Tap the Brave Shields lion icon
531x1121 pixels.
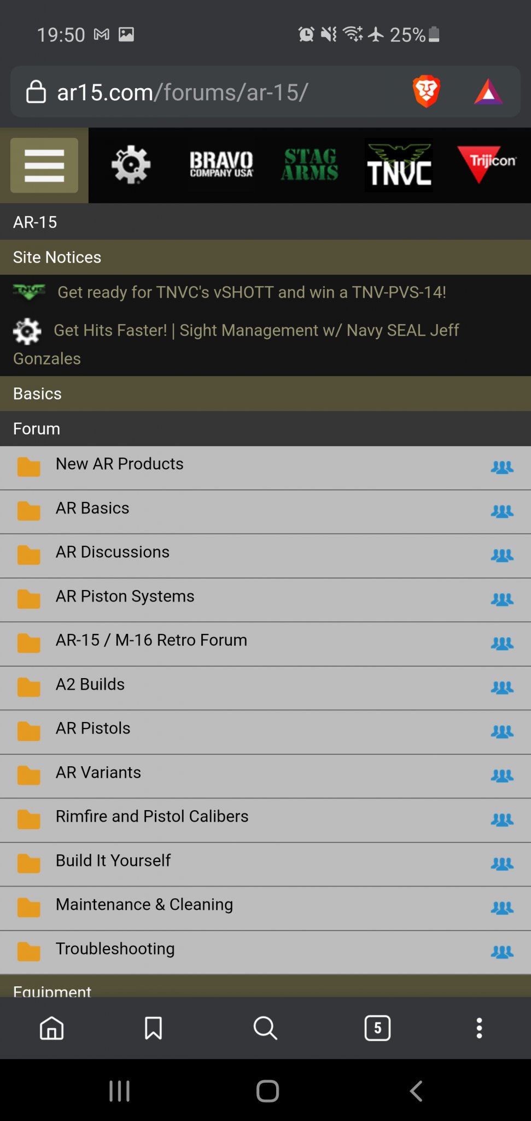426,91
